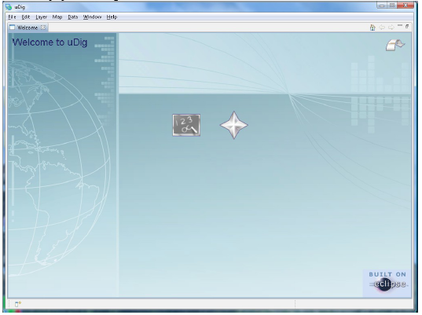Close the Welcome tab
422x315 pixels.
pos(43,27)
